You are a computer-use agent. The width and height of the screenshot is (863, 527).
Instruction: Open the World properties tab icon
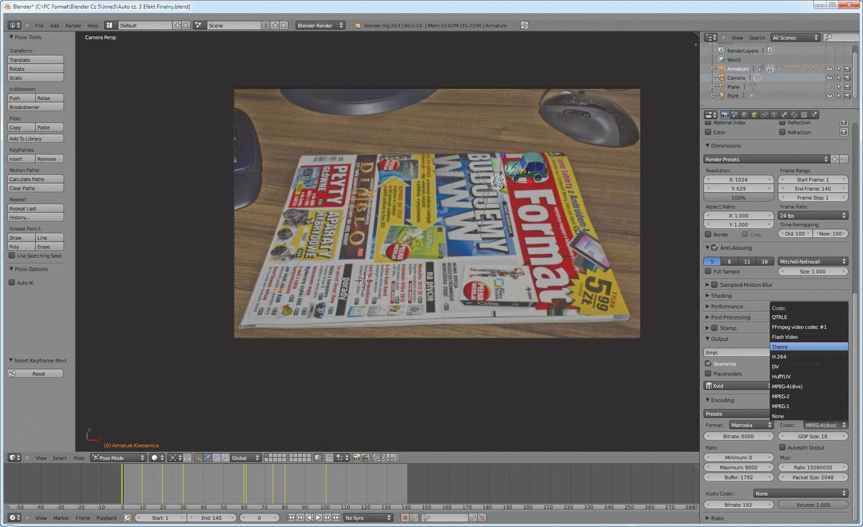click(744, 115)
